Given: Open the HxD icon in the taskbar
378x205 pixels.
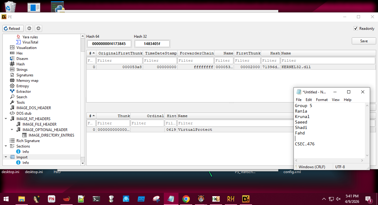Looking at the screenshot, I should point(216,199).
